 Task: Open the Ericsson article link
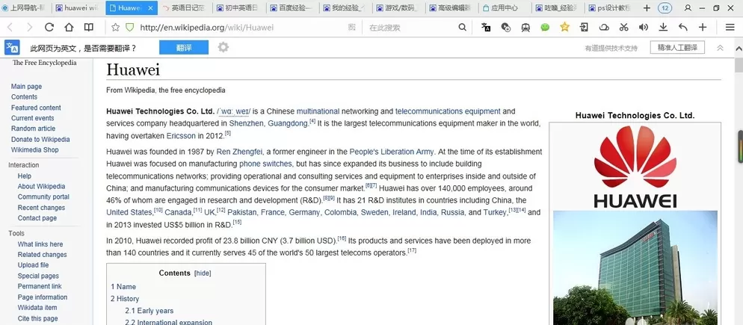(181, 135)
